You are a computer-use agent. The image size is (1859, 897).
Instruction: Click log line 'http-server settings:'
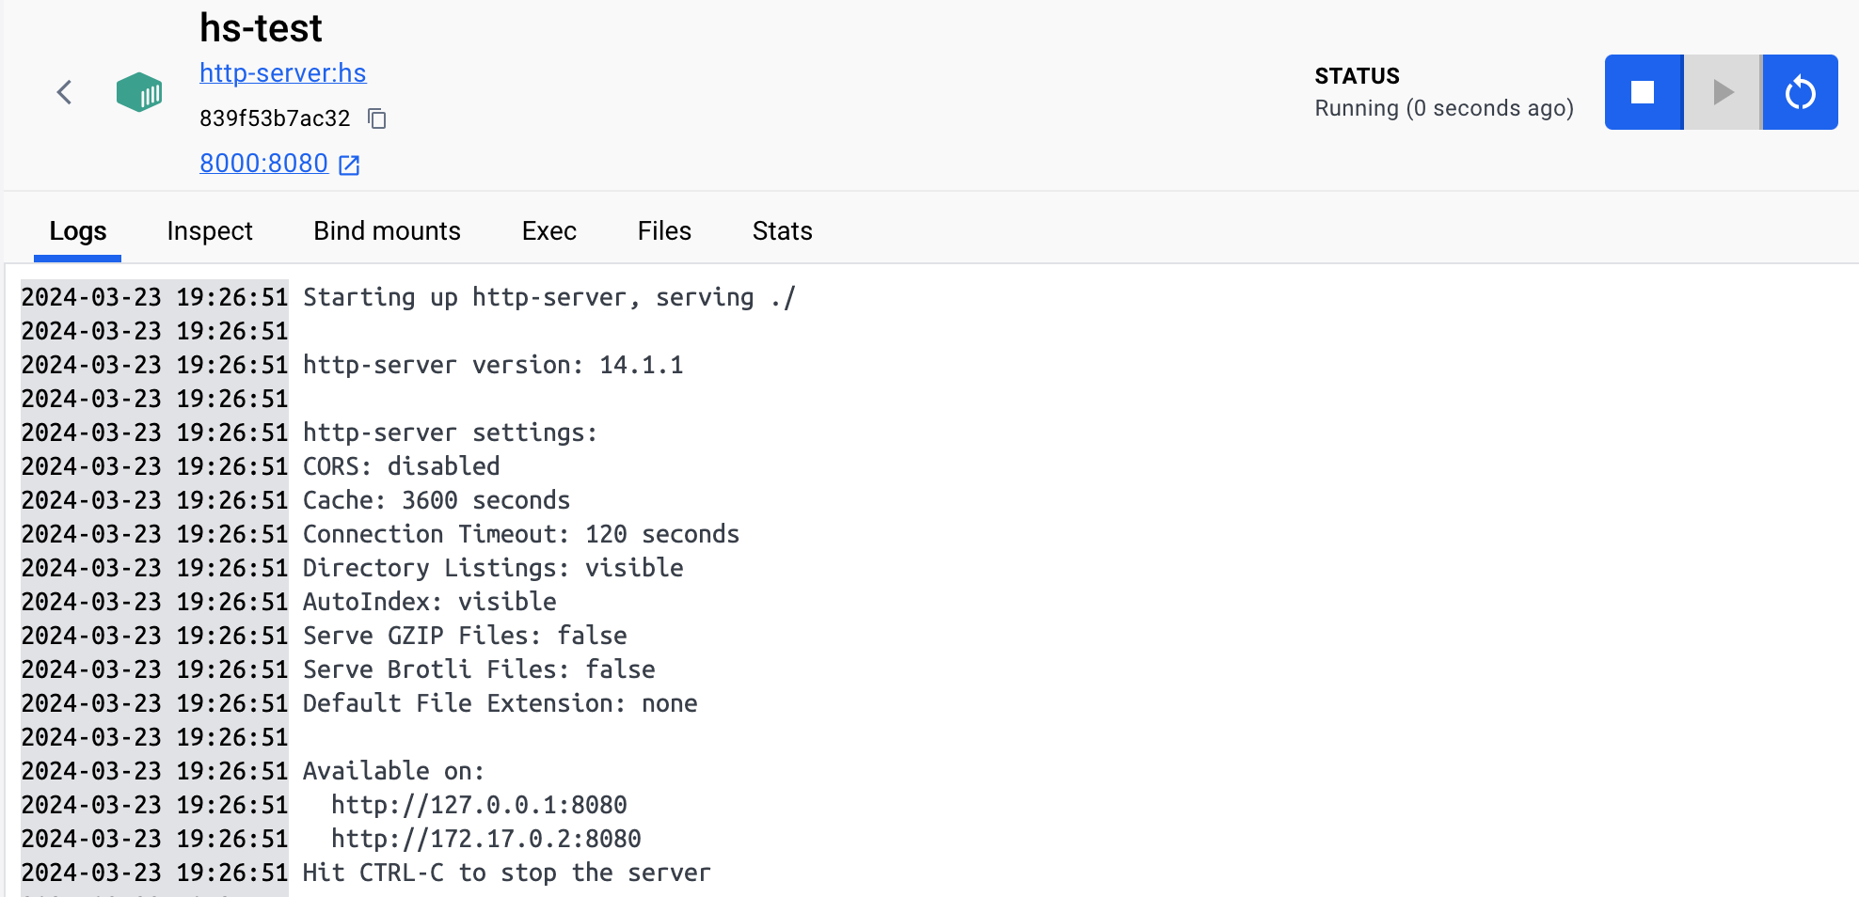[x=451, y=433]
